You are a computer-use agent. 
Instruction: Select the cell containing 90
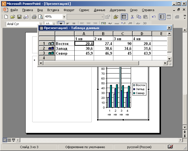tap(123, 43)
